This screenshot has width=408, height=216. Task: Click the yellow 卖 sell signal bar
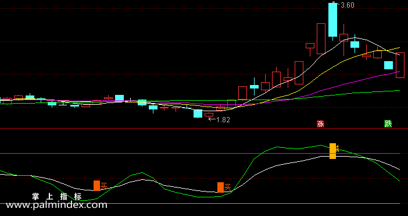333,151
